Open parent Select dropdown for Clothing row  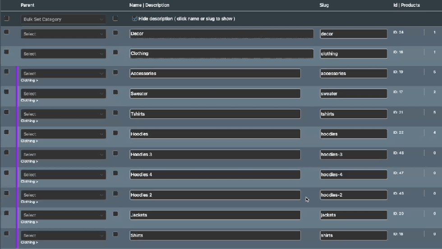point(64,54)
